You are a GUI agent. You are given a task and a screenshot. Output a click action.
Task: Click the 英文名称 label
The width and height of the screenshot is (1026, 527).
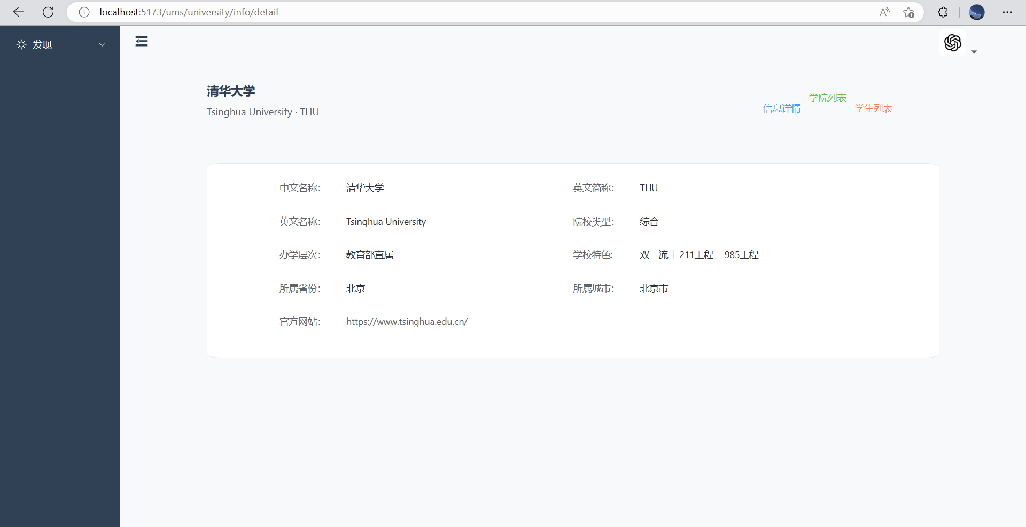300,222
